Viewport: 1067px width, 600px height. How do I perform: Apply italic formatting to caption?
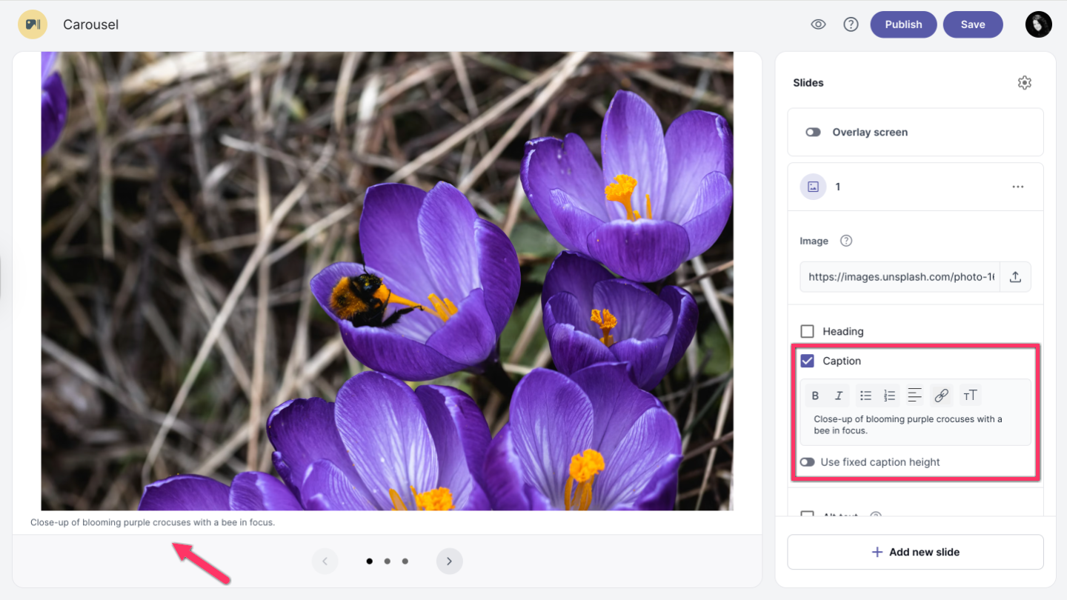839,396
